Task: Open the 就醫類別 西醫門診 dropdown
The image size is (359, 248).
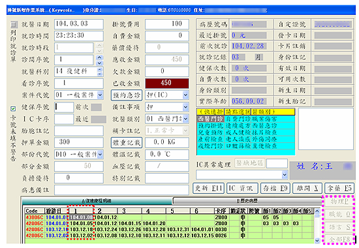Action: 185,119
